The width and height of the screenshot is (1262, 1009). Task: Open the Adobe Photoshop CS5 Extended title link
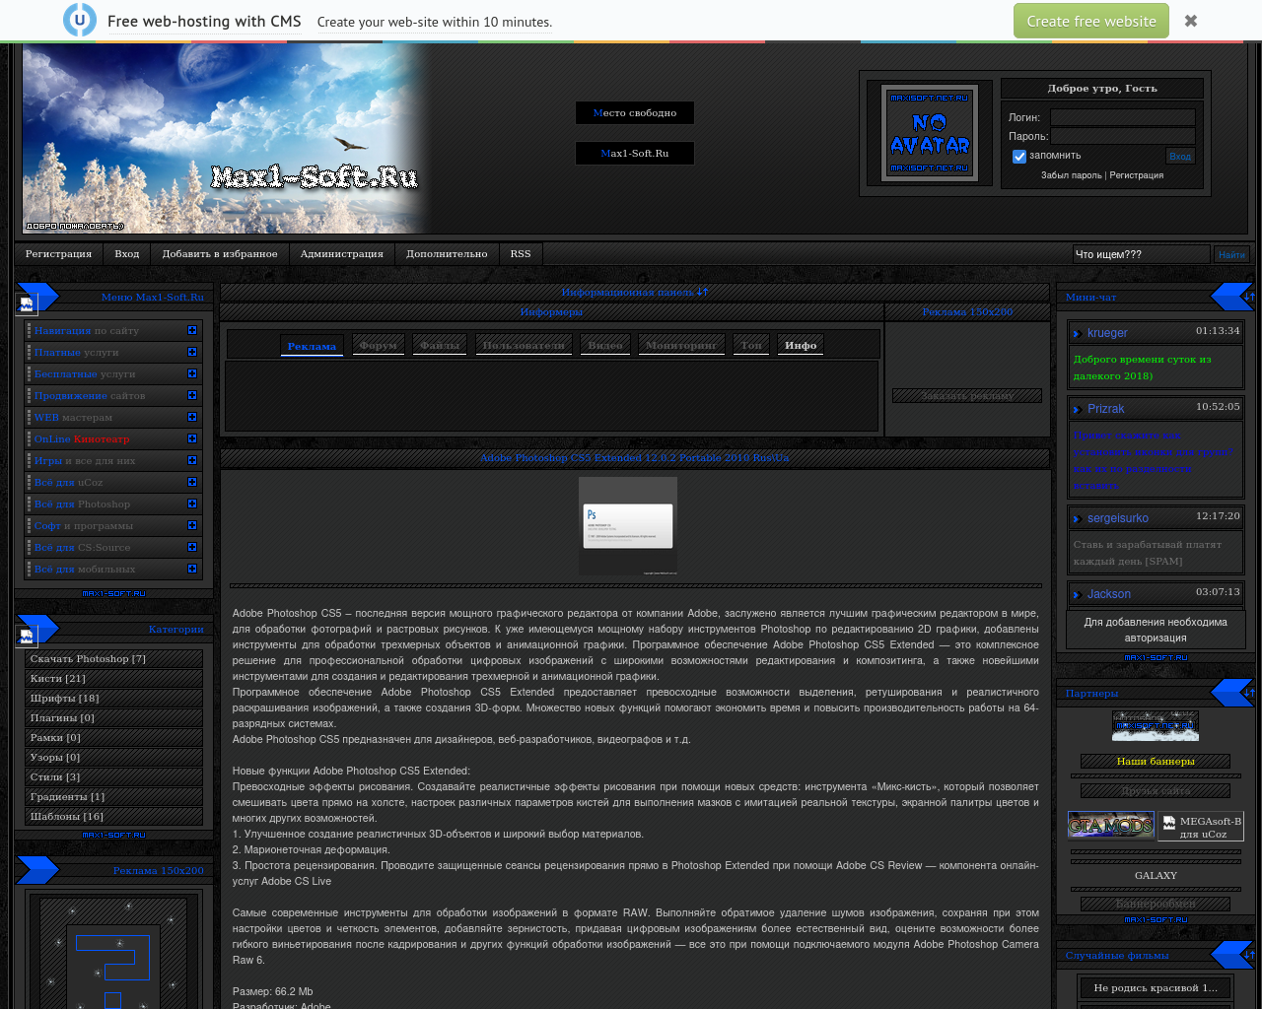tap(634, 458)
